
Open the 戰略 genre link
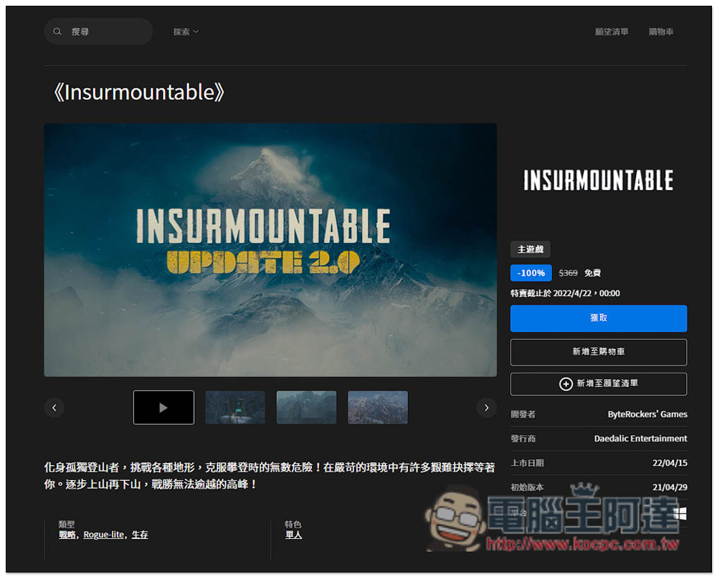point(67,535)
